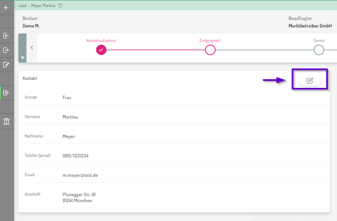
Task: Edit the Kontakt section with the pencil button
Action: point(310,81)
